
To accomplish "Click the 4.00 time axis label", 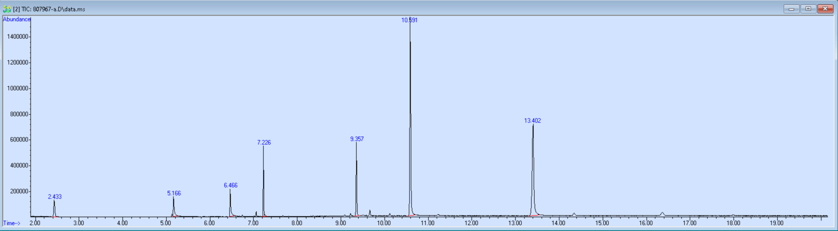I will pyautogui.click(x=122, y=223).
